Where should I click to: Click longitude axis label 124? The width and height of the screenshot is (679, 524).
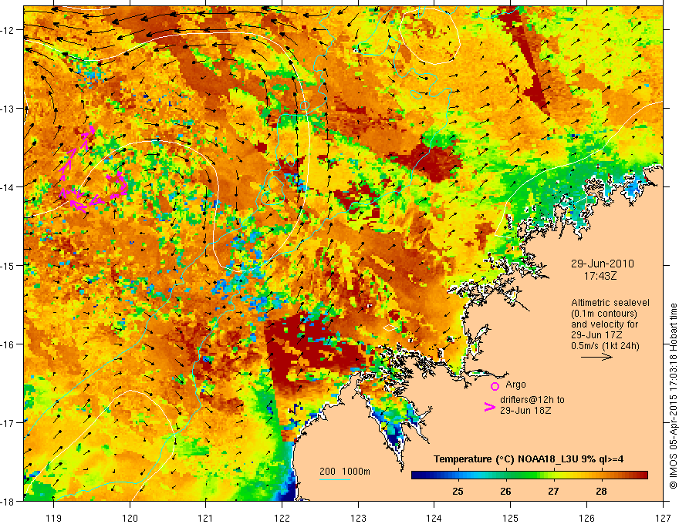tap(434, 518)
